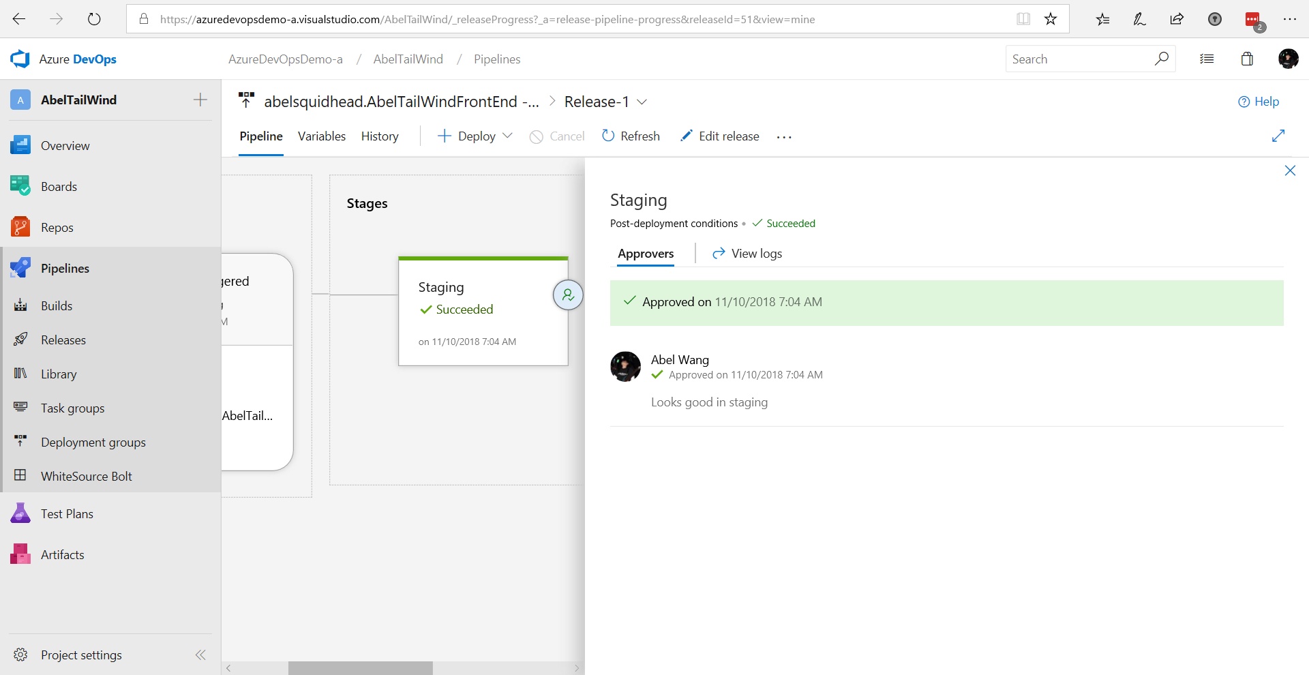Click the browser address bar URL
Screen dimensions: 1309x675
coord(487,19)
